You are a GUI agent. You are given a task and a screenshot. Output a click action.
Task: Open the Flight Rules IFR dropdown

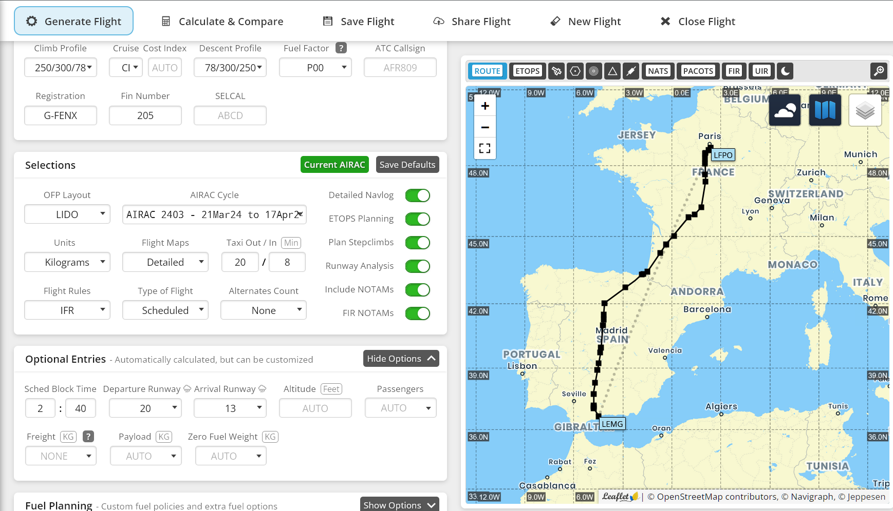[67, 310]
